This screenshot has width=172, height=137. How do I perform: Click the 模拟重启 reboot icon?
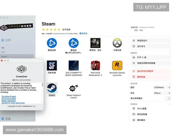pos(134,120)
